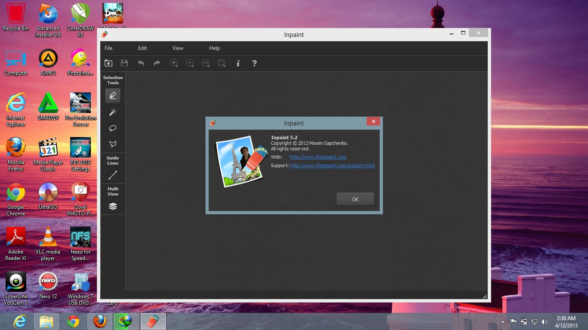Click the Fit to window zoom icon
Image resolution: width=588 pixels, height=330 pixels.
(x=221, y=63)
